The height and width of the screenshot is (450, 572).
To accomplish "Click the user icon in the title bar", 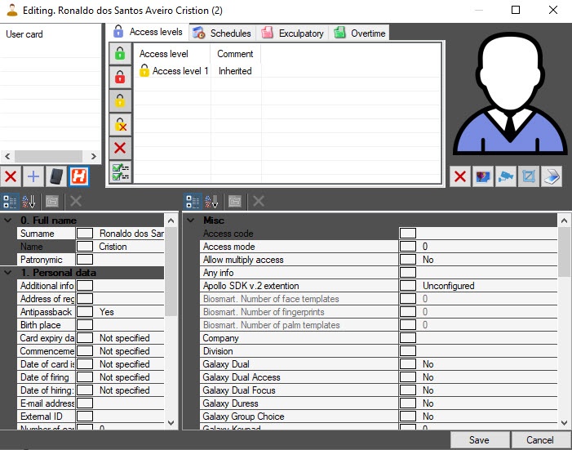I will click(x=12, y=11).
